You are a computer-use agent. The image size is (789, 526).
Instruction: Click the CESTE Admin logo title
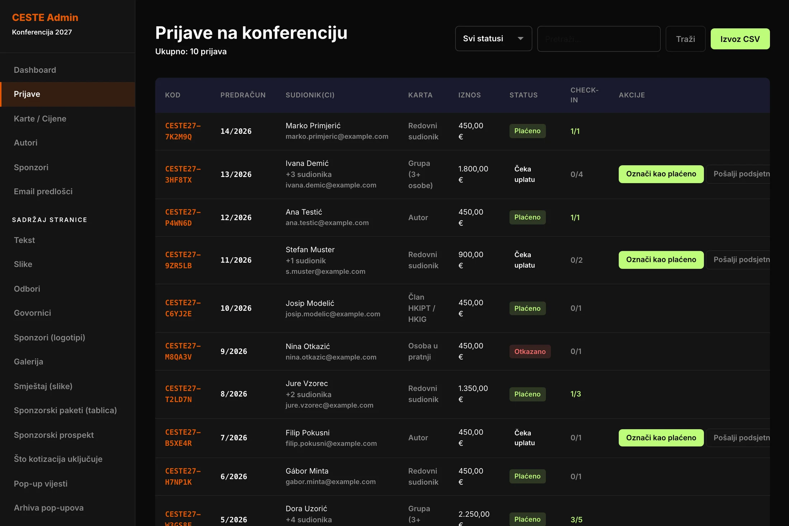(45, 17)
